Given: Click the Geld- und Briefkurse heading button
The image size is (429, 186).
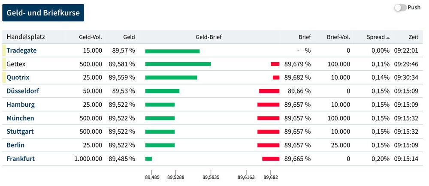Looking at the screenshot, I should (43, 13).
